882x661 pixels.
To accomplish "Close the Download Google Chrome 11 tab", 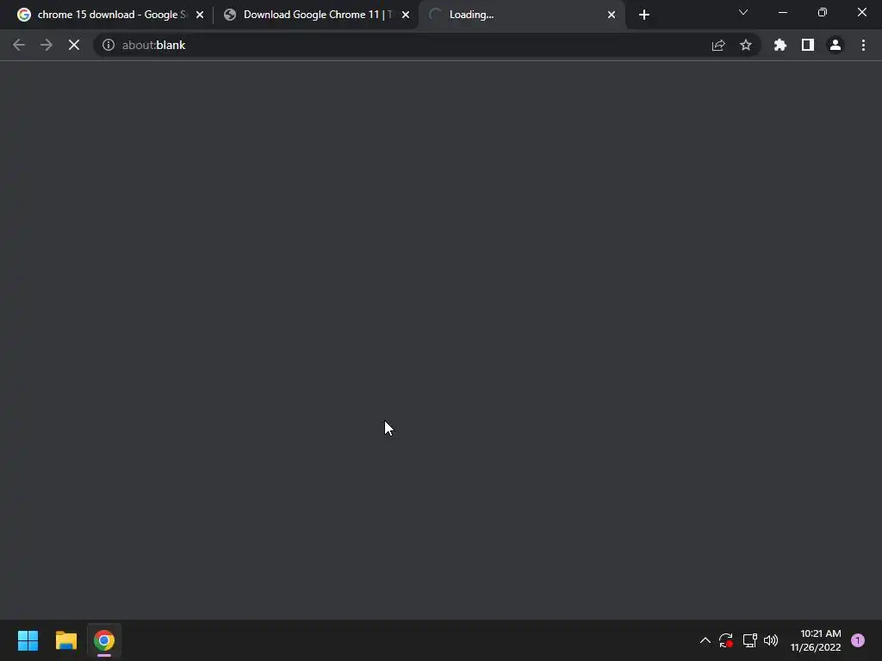I will pyautogui.click(x=406, y=15).
